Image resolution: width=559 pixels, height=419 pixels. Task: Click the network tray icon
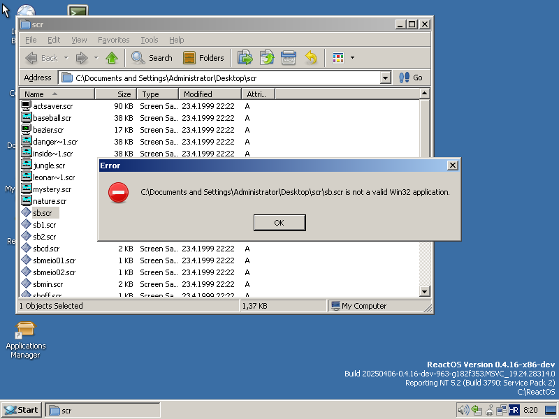502,410
